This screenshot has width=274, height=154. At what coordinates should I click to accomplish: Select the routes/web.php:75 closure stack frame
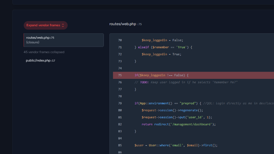tap(64, 40)
